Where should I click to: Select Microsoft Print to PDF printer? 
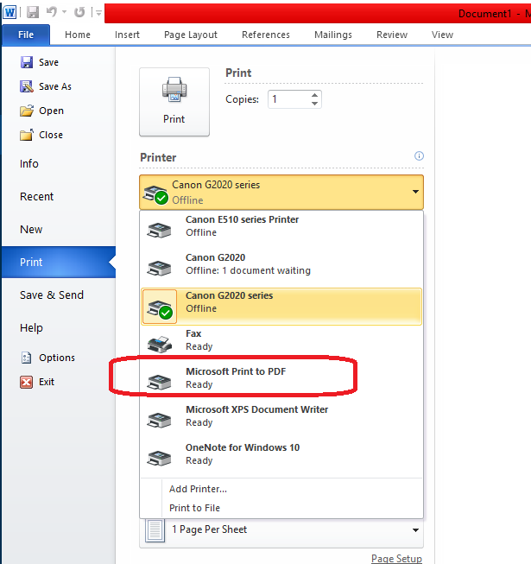(281, 377)
